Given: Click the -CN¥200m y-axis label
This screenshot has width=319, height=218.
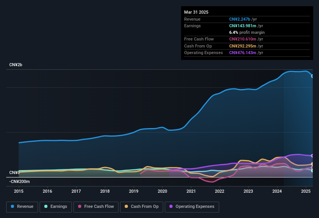Looking at the screenshot, I should [19, 181].
